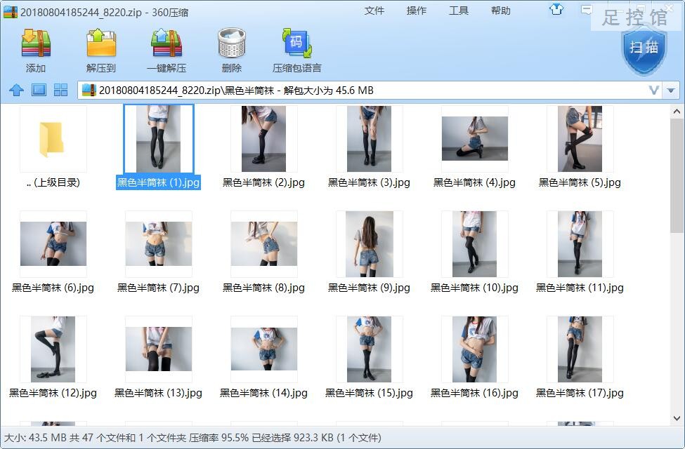
Task: Switch to tile grid view mode
Action: (60, 91)
